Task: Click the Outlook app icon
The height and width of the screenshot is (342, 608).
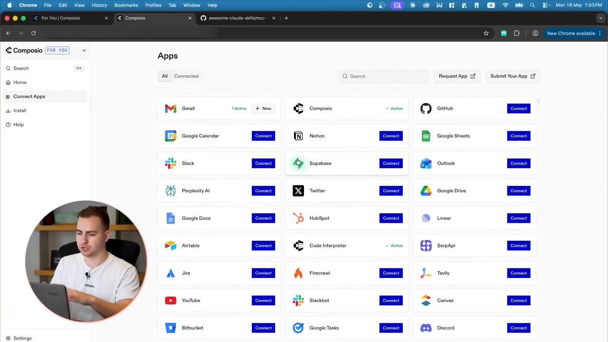Action: (426, 163)
